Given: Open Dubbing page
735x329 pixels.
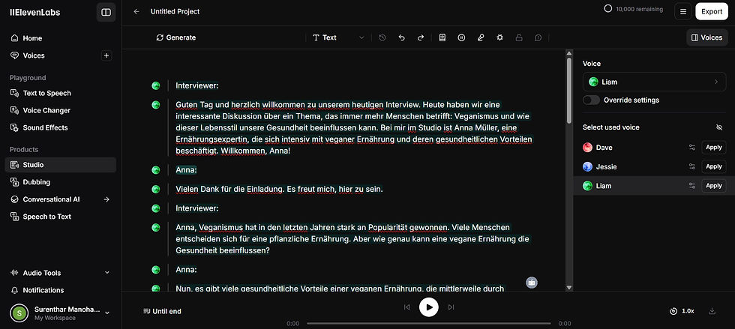Looking at the screenshot, I should click(60, 182).
